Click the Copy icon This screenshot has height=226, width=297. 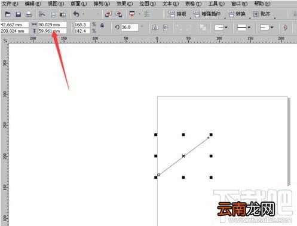coord(53,14)
